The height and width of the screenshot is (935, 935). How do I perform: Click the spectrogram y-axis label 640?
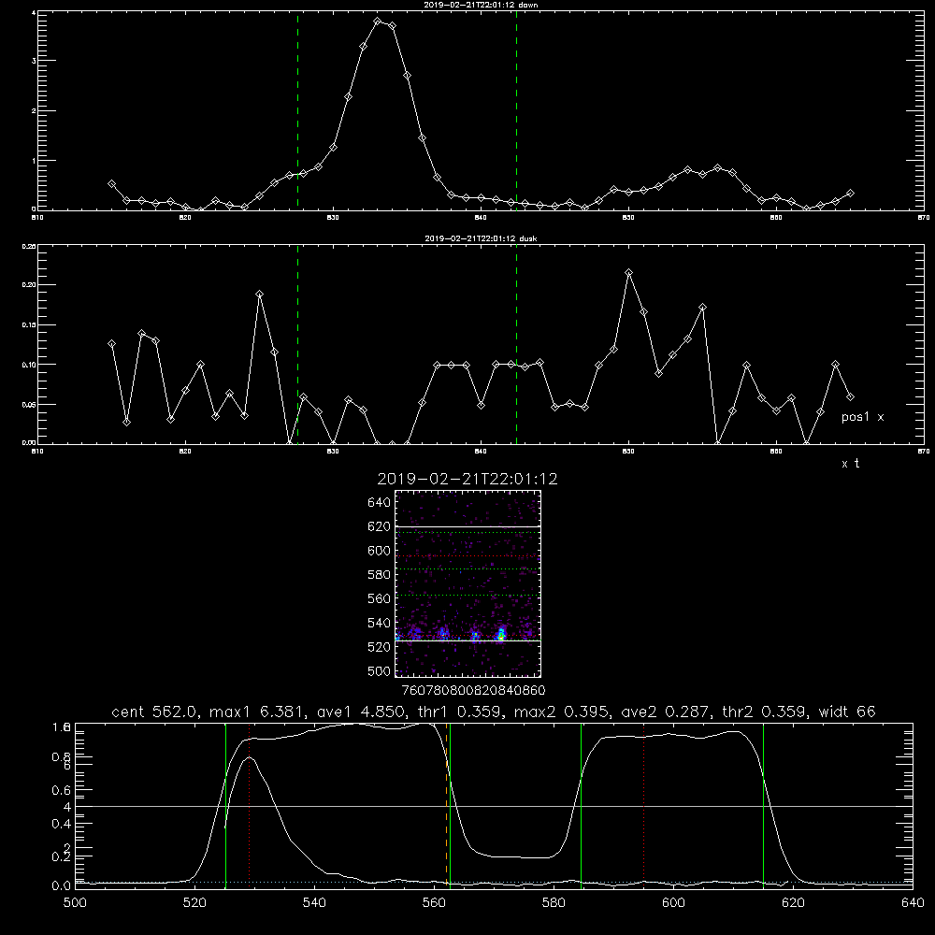click(x=380, y=503)
